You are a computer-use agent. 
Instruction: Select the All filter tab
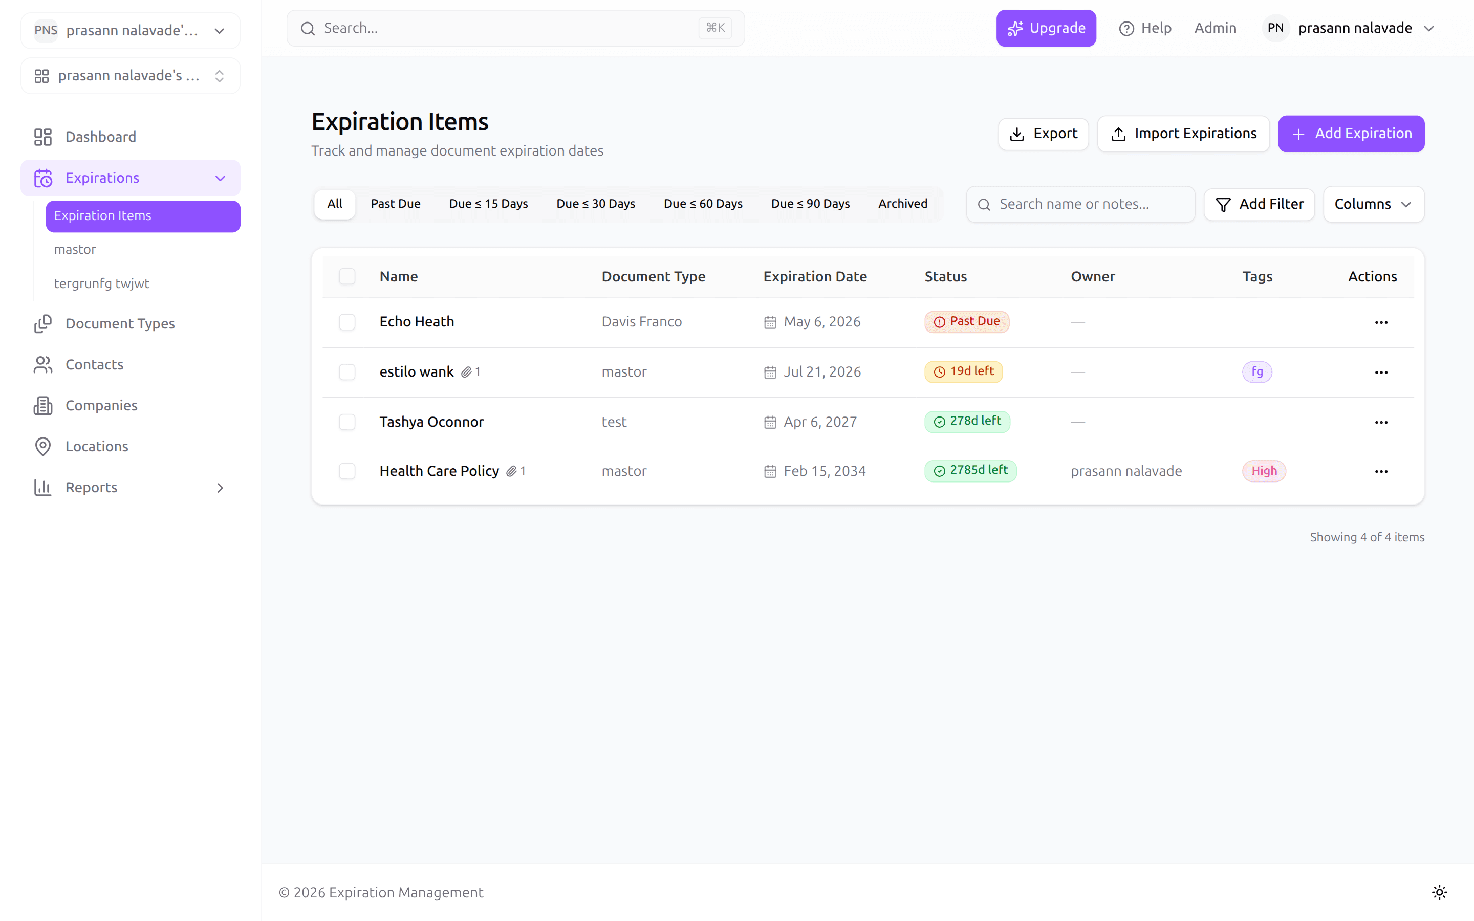(334, 204)
